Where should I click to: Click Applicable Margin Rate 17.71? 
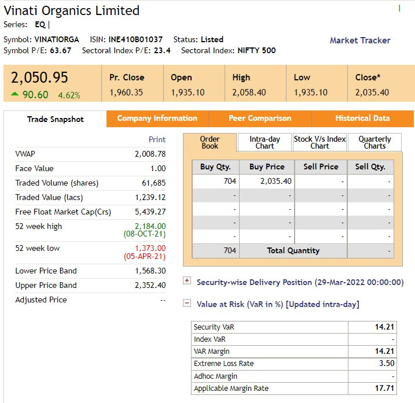[384, 388]
